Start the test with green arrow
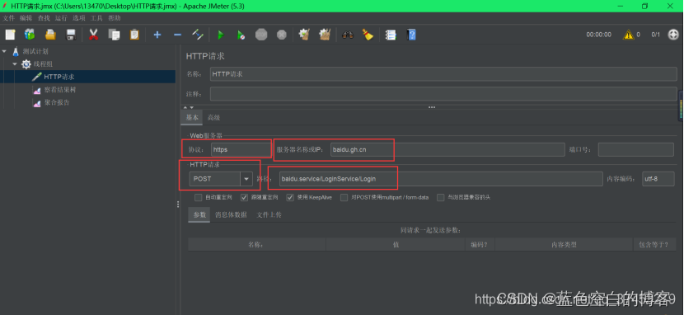 220,35
